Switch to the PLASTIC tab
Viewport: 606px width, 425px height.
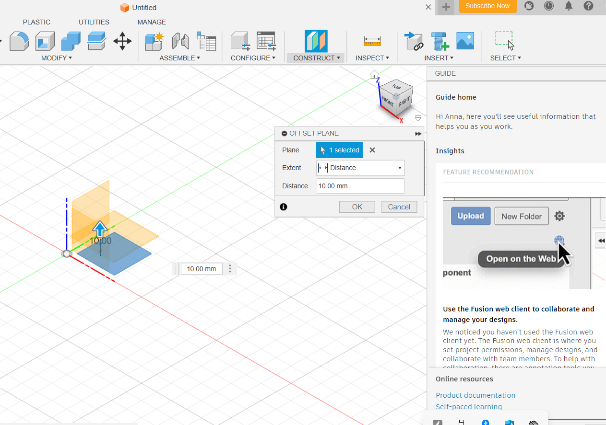point(36,22)
